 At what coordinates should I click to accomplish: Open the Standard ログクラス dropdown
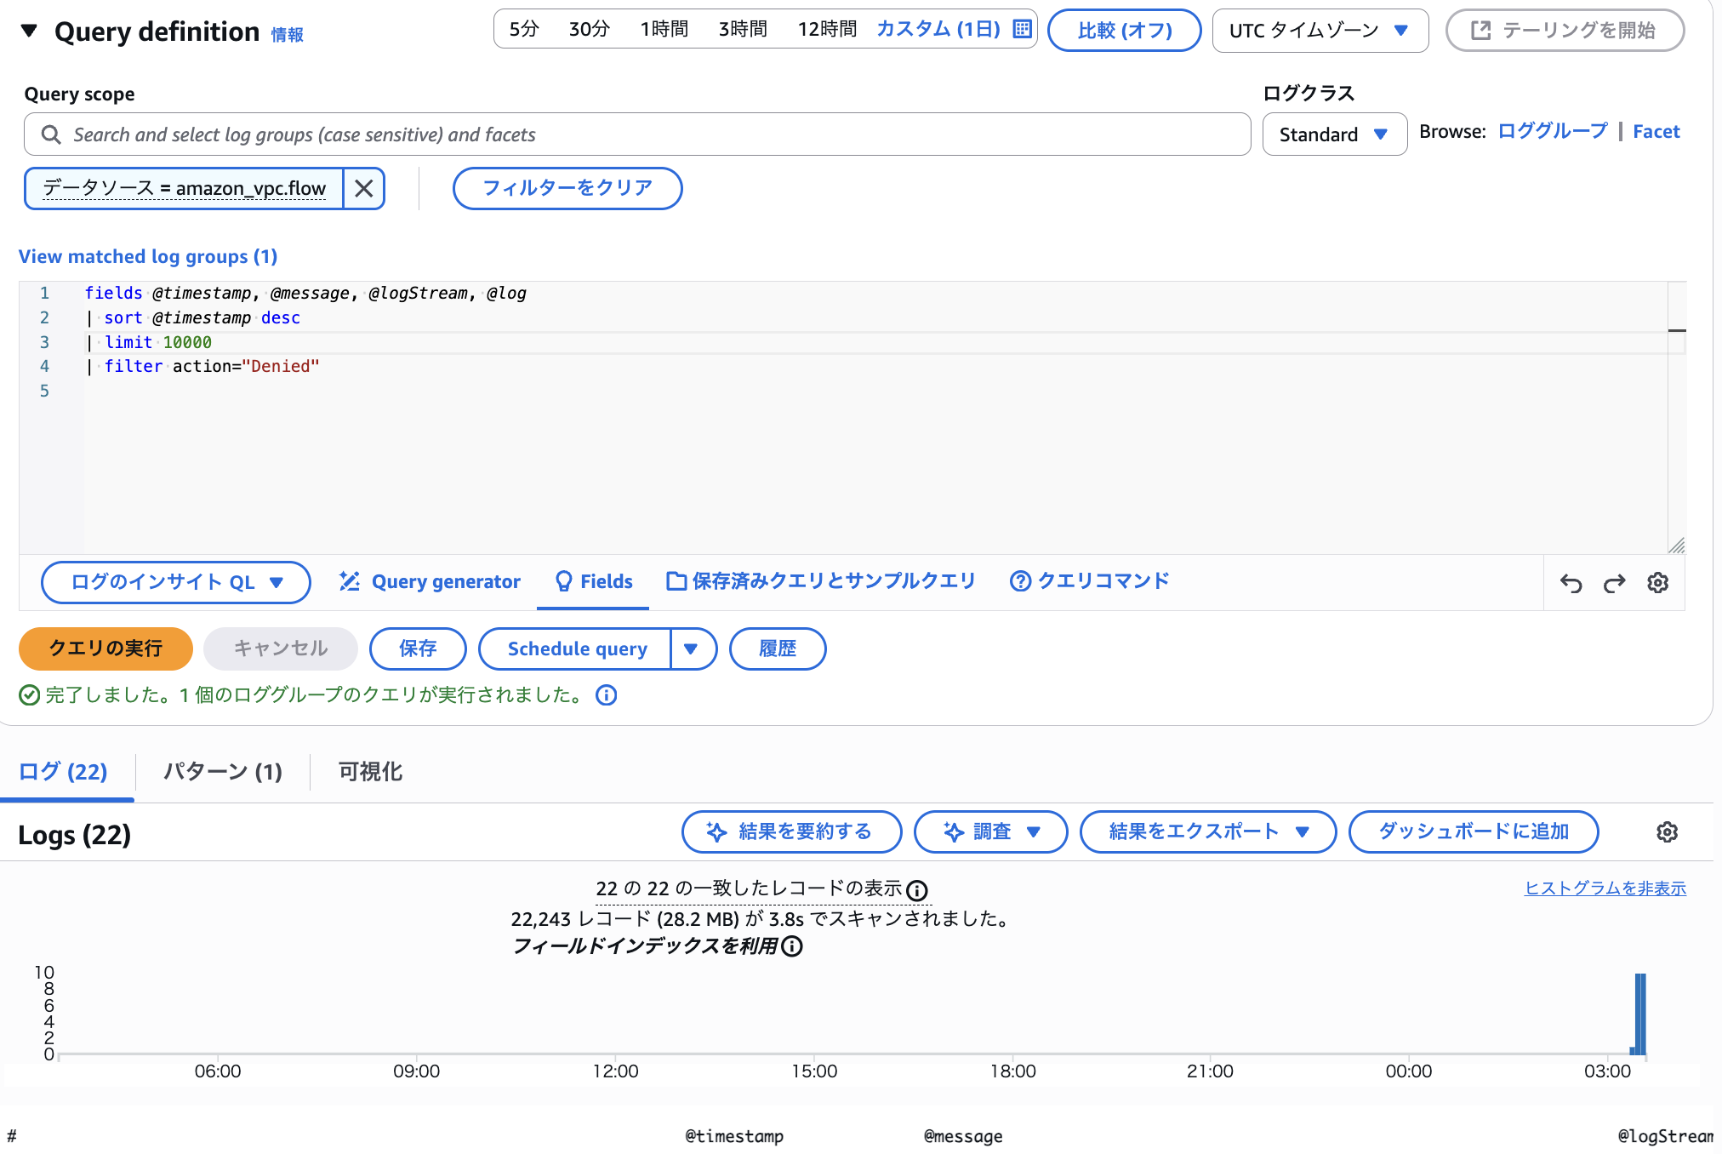point(1333,134)
